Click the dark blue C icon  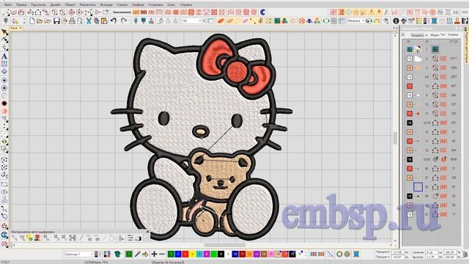(263, 12)
